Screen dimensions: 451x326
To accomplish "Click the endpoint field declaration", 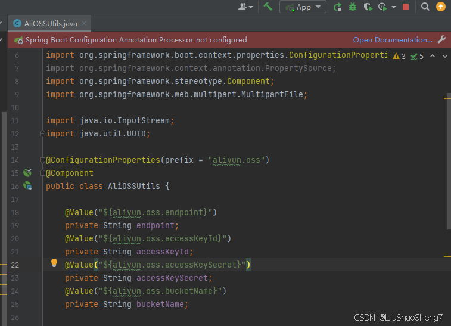I will pyautogui.click(x=122, y=226).
